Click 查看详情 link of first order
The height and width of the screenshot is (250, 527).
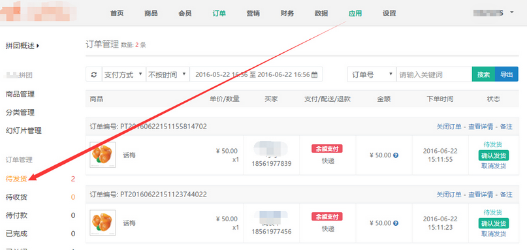click(x=481, y=127)
